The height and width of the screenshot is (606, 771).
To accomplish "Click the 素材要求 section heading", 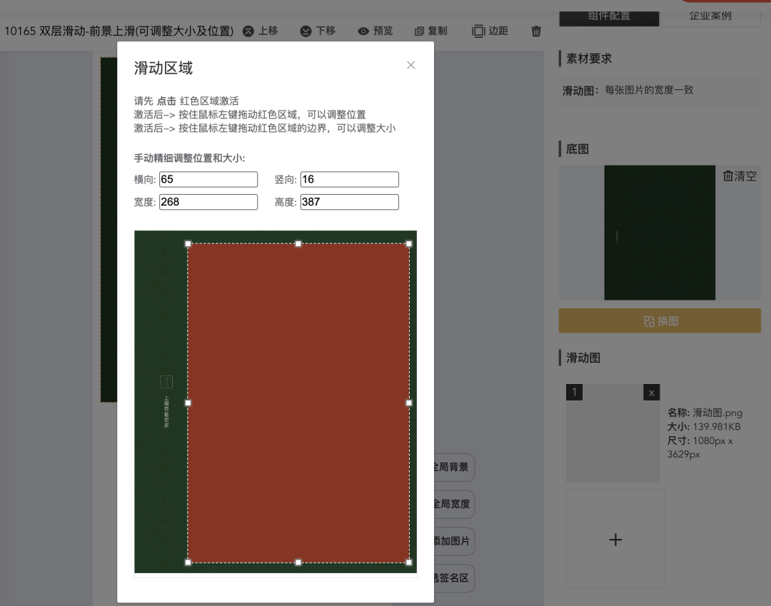I will 588,59.
